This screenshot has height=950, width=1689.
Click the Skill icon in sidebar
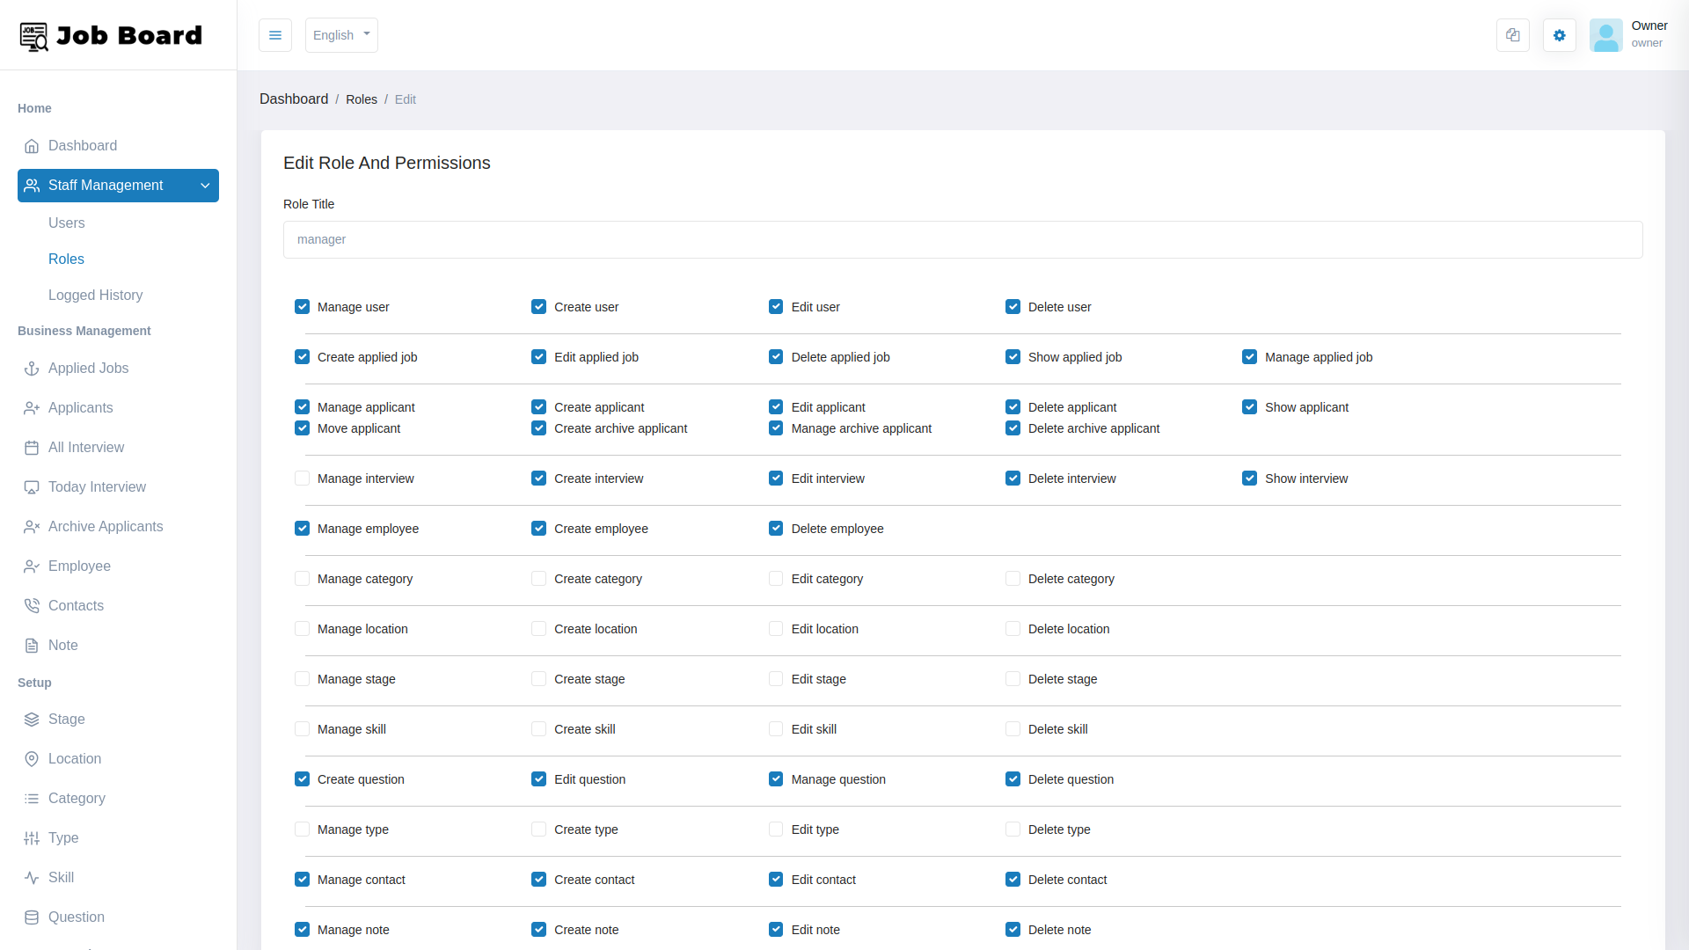coord(32,877)
